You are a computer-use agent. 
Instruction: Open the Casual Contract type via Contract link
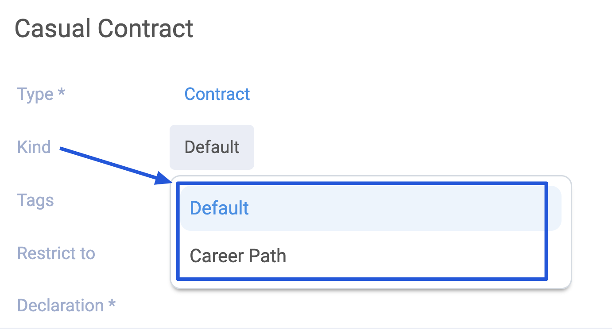click(x=217, y=94)
